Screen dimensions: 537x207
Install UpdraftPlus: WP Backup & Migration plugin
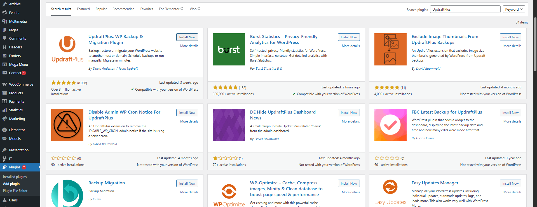(x=187, y=37)
